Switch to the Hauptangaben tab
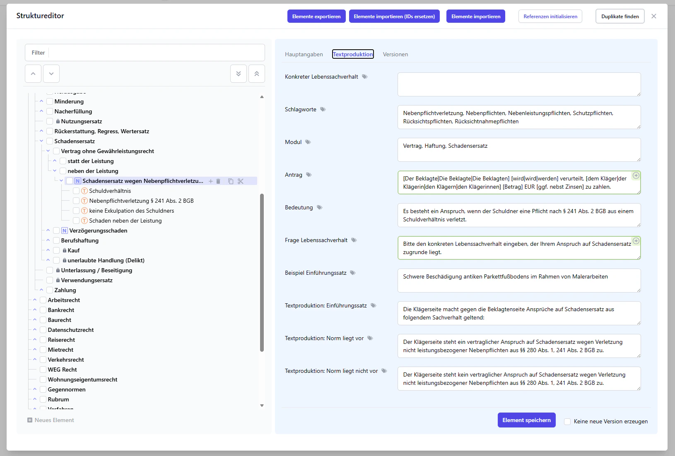 click(304, 54)
